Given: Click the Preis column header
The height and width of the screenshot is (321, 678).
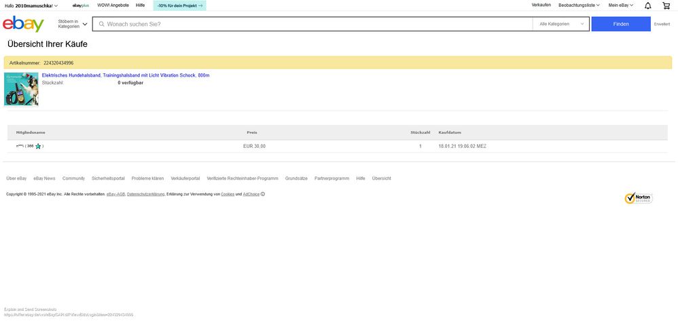Looking at the screenshot, I should (x=251, y=132).
